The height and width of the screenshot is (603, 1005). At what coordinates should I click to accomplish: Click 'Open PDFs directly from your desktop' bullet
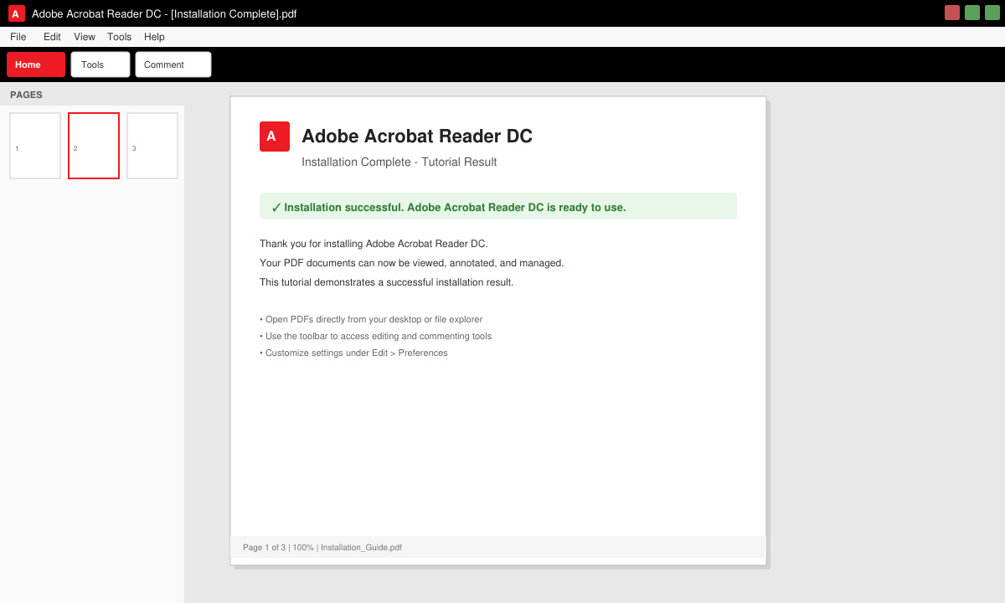pyautogui.click(x=371, y=319)
